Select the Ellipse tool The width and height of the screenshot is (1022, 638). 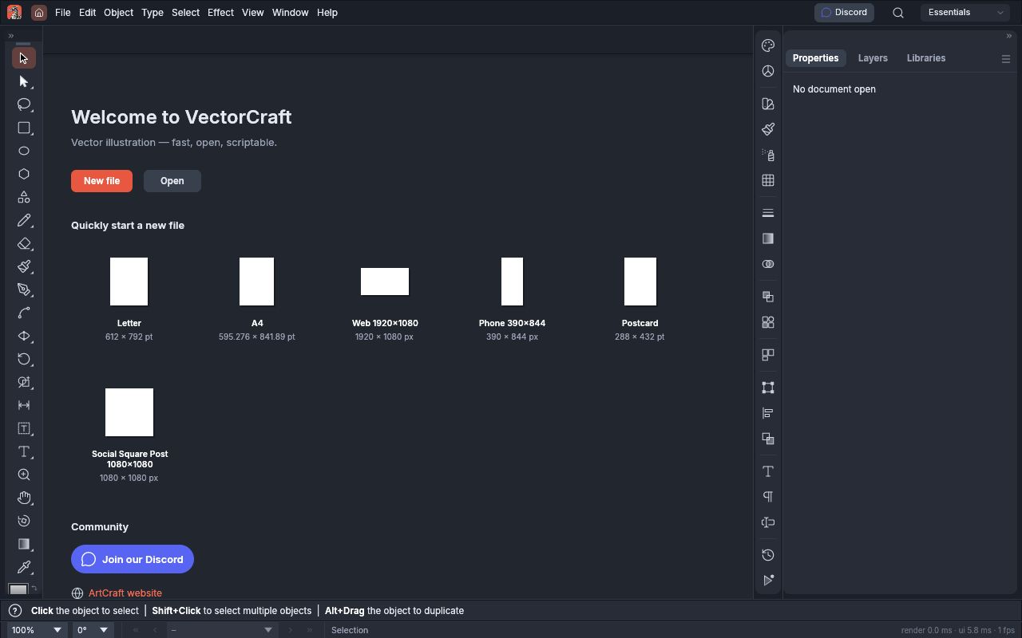click(23, 151)
